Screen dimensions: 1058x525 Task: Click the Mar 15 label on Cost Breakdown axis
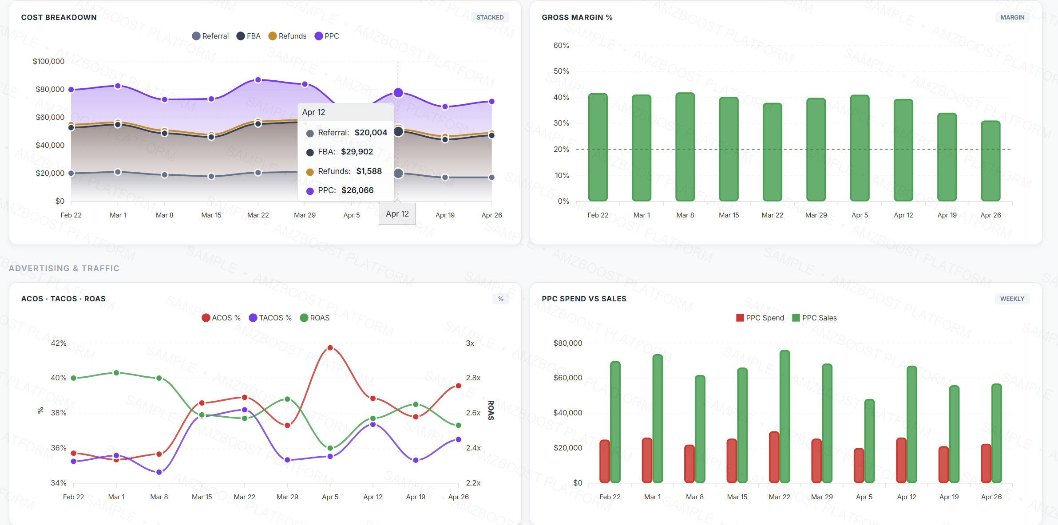(211, 215)
